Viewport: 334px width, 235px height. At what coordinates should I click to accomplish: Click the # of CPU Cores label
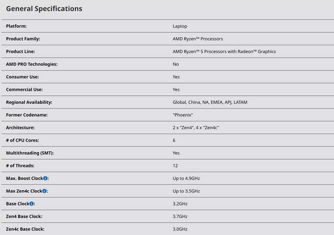[22, 140]
